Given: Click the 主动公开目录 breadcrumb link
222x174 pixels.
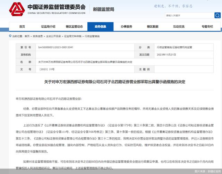Looking at the screenshot, I should point(53,36).
